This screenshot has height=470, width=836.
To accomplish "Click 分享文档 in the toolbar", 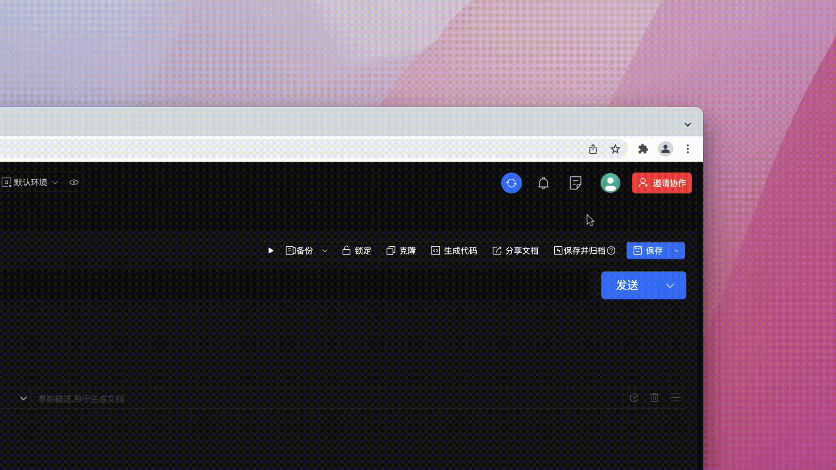I will (x=516, y=251).
